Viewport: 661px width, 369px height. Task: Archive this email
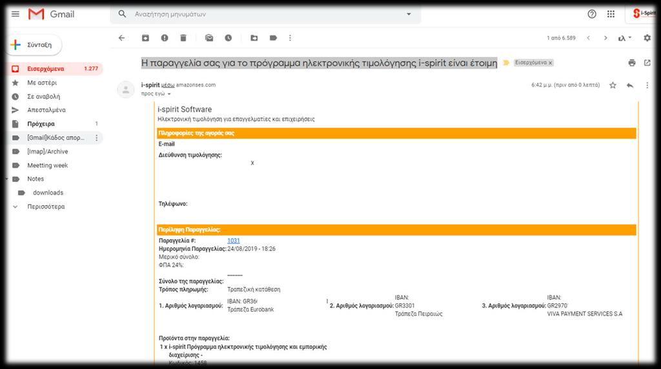click(x=145, y=38)
